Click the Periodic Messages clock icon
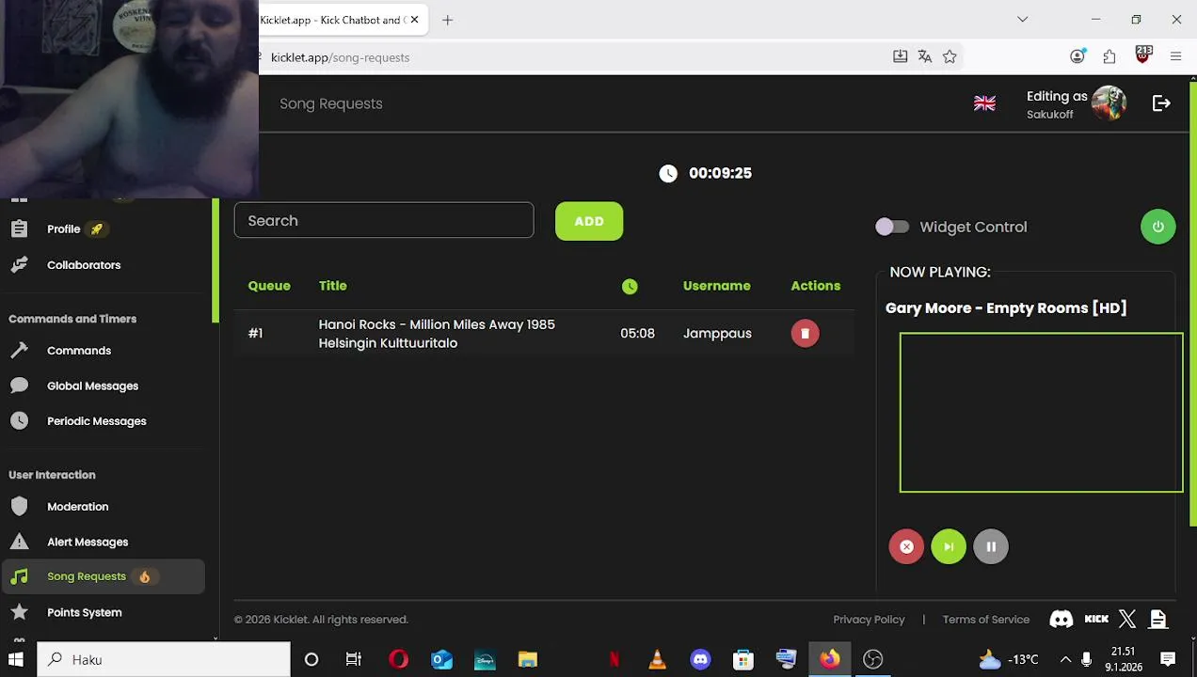This screenshot has width=1197, height=677. (x=19, y=420)
